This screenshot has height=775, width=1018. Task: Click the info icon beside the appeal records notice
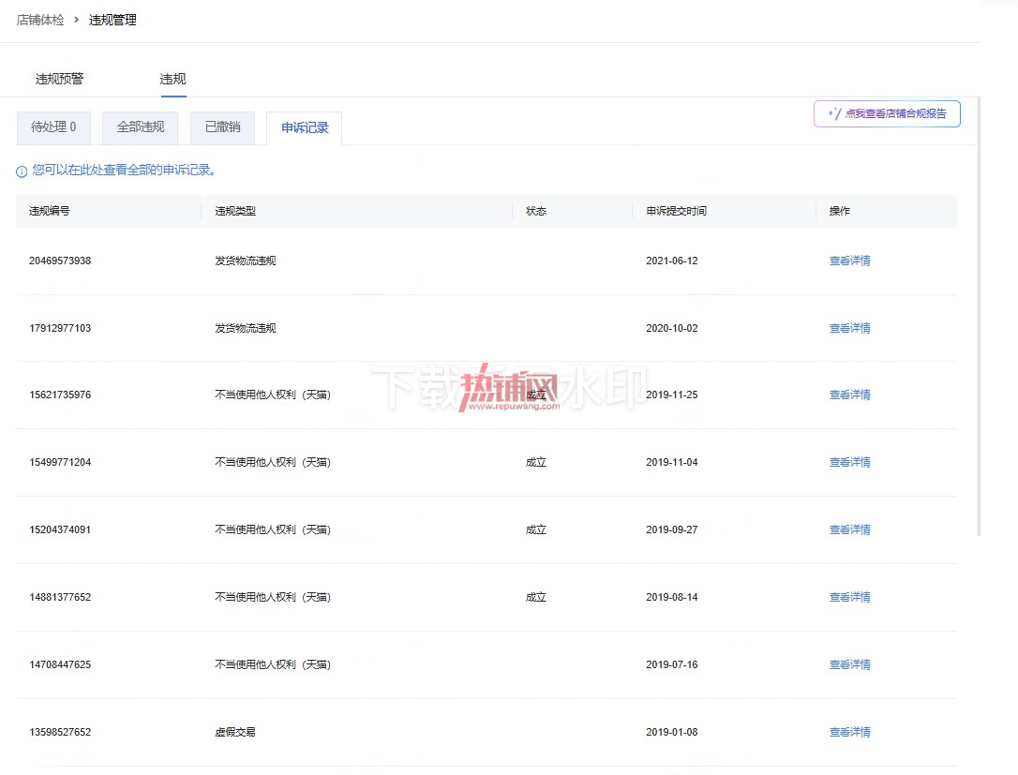tap(22, 171)
